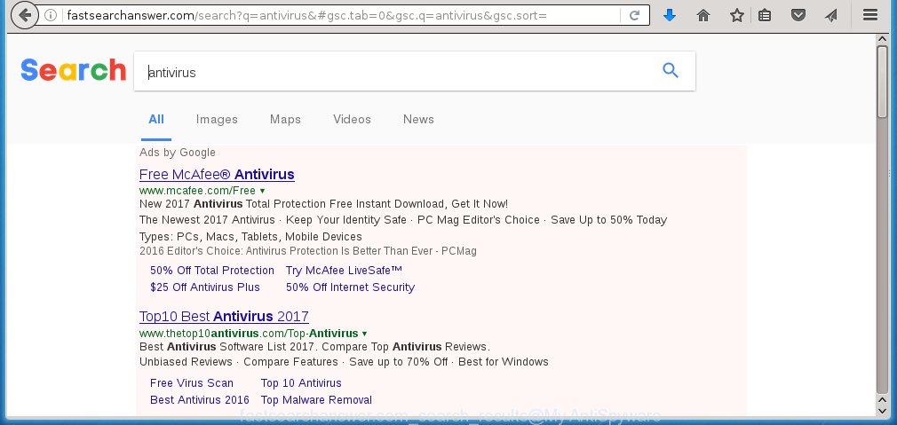The height and width of the screenshot is (425, 897).
Task: Open the Top 10 Antivirus sitelink
Action: click(301, 383)
